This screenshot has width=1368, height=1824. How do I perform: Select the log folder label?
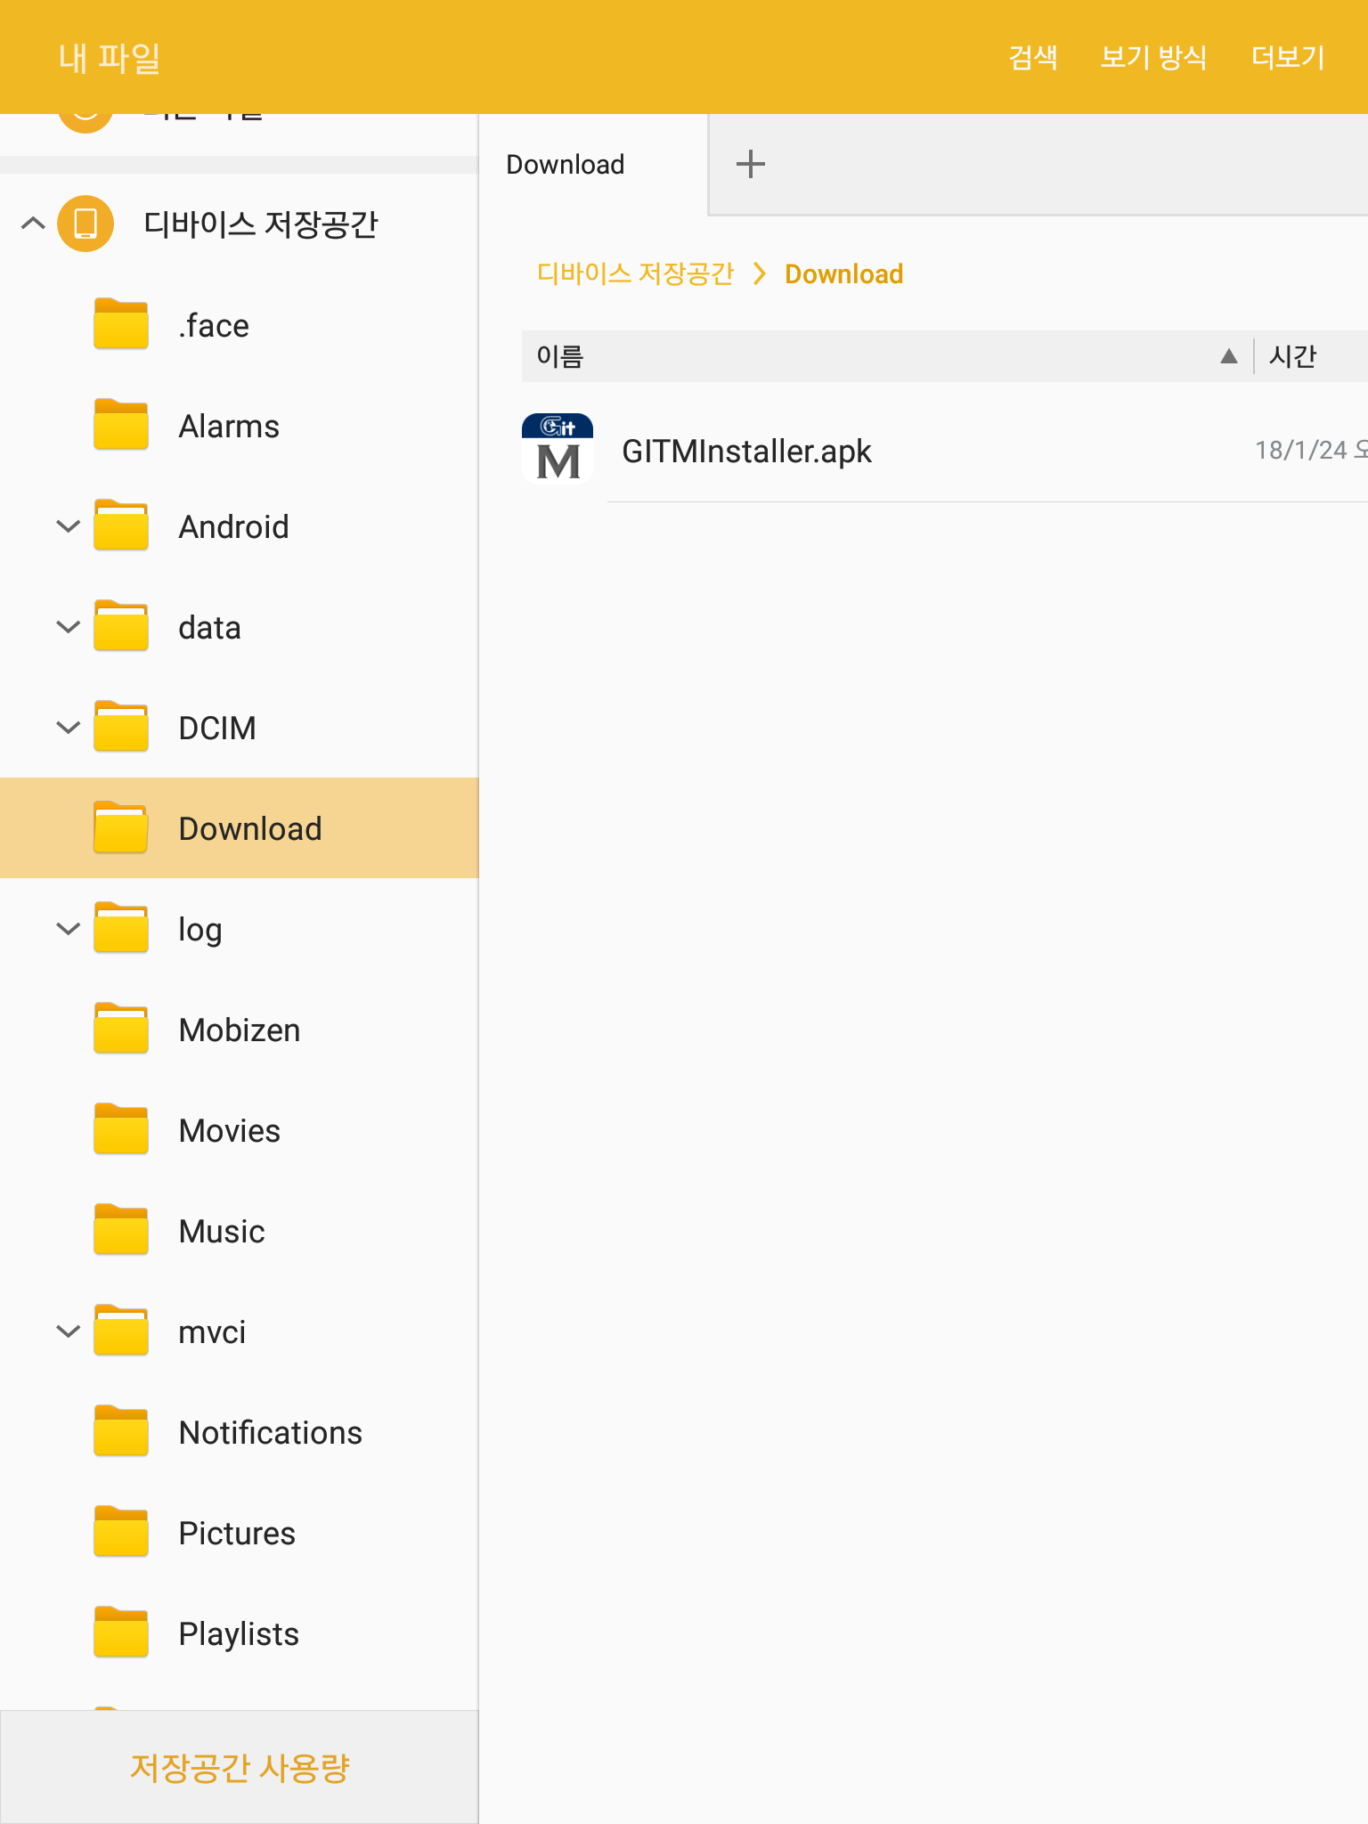[200, 930]
